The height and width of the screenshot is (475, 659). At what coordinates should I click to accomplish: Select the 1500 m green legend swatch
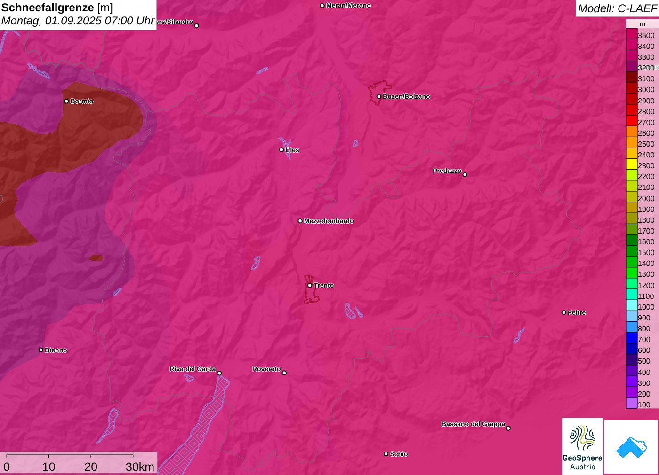(632, 251)
